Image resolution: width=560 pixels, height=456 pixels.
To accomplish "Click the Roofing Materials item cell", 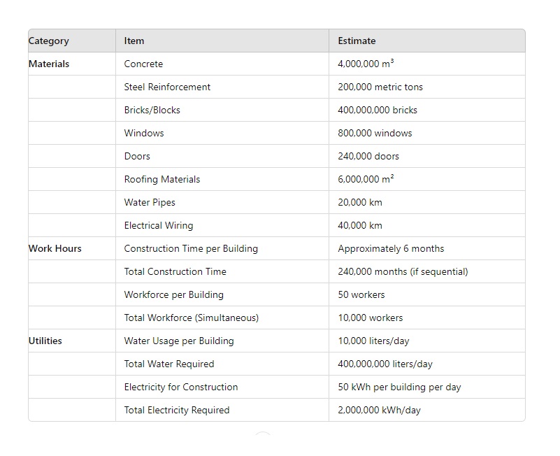I will pyautogui.click(x=162, y=179).
